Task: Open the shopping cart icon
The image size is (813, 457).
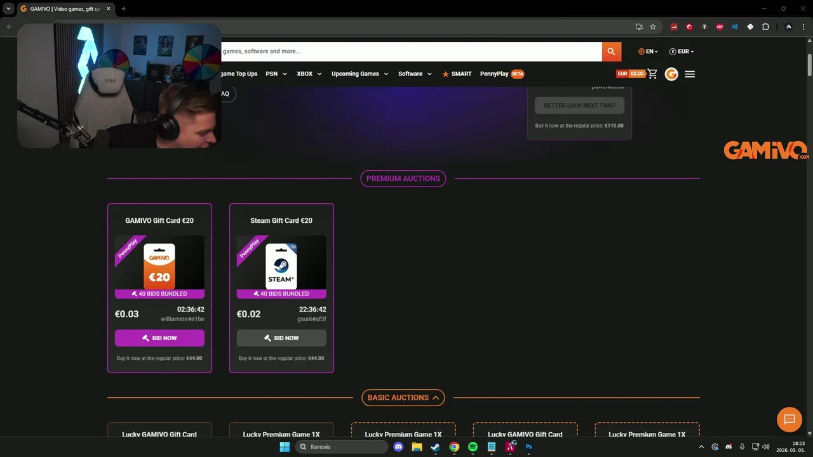Action: click(652, 74)
